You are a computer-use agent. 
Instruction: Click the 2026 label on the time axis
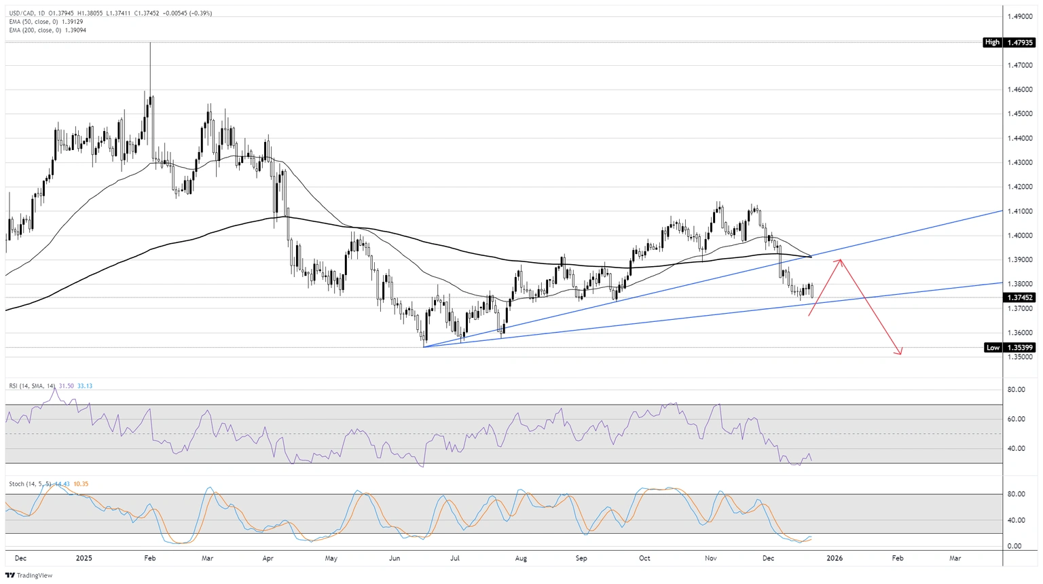834,558
